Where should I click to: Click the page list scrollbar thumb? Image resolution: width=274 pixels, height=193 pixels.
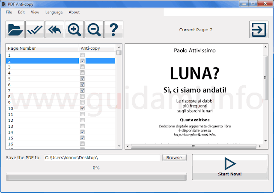click(119, 53)
